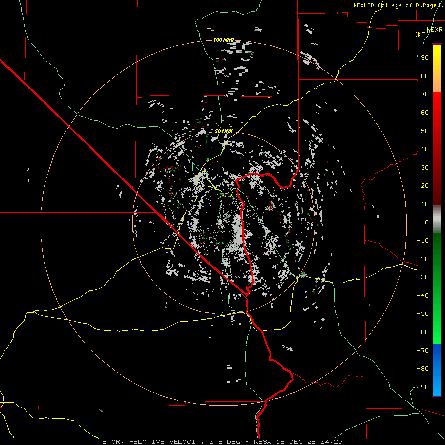This screenshot has width=445, height=445.
Task: Click the -20 value on velocity scale
Action: 423,259
